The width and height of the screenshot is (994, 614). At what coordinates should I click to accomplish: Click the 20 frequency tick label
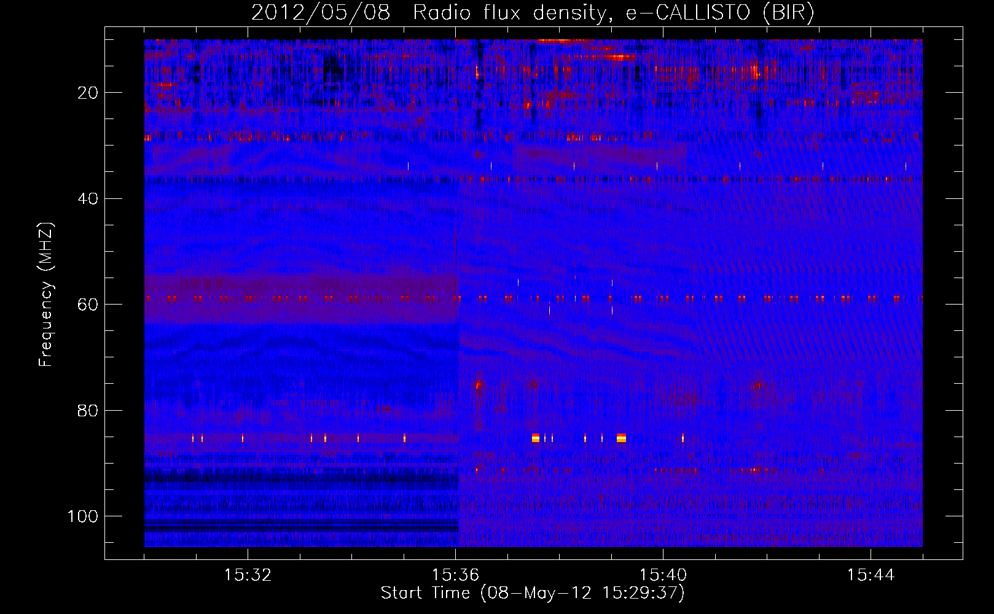[89, 93]
